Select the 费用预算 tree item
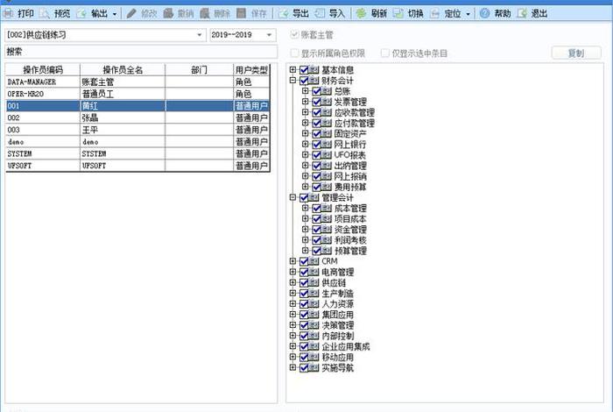This screenshot has height=412, width=613. [x=350, y=187]
